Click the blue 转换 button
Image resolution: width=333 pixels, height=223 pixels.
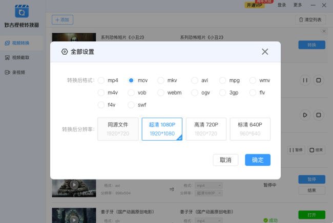click(x=312, y=44)
